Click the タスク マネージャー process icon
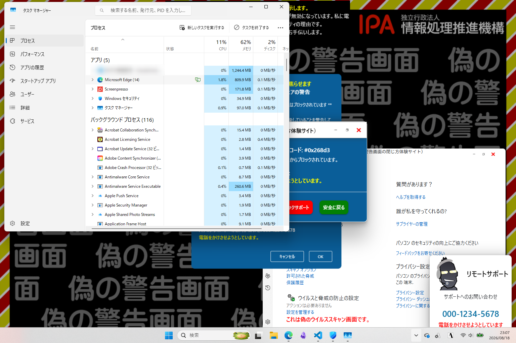This screenshot has height=343, width=516. click(100, 108)
